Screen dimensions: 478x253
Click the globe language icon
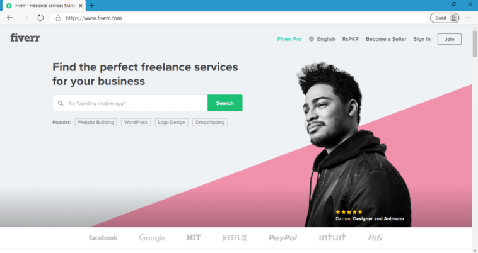(312, 39)
